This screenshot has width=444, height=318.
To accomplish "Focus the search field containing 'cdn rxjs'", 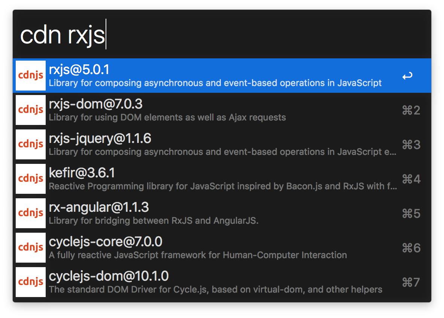I will click(x=222, y=34).
